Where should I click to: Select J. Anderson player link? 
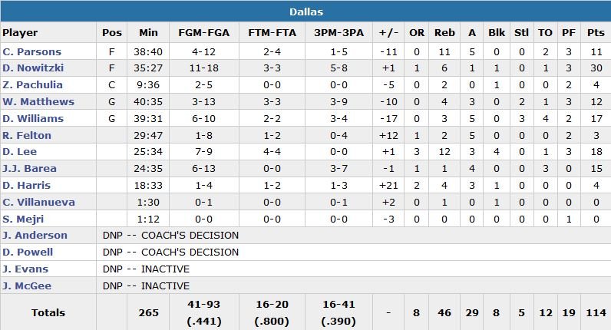pyautogui.click(x=35, y=236)
